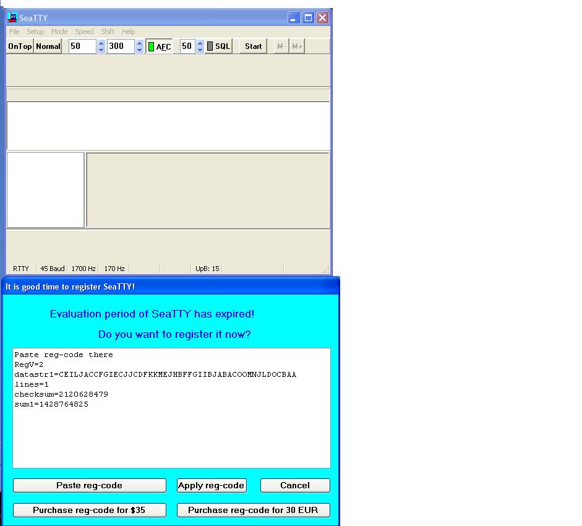Click the green AFC indicator light
This screenshot has width=582, height=526.
point(151,46)
